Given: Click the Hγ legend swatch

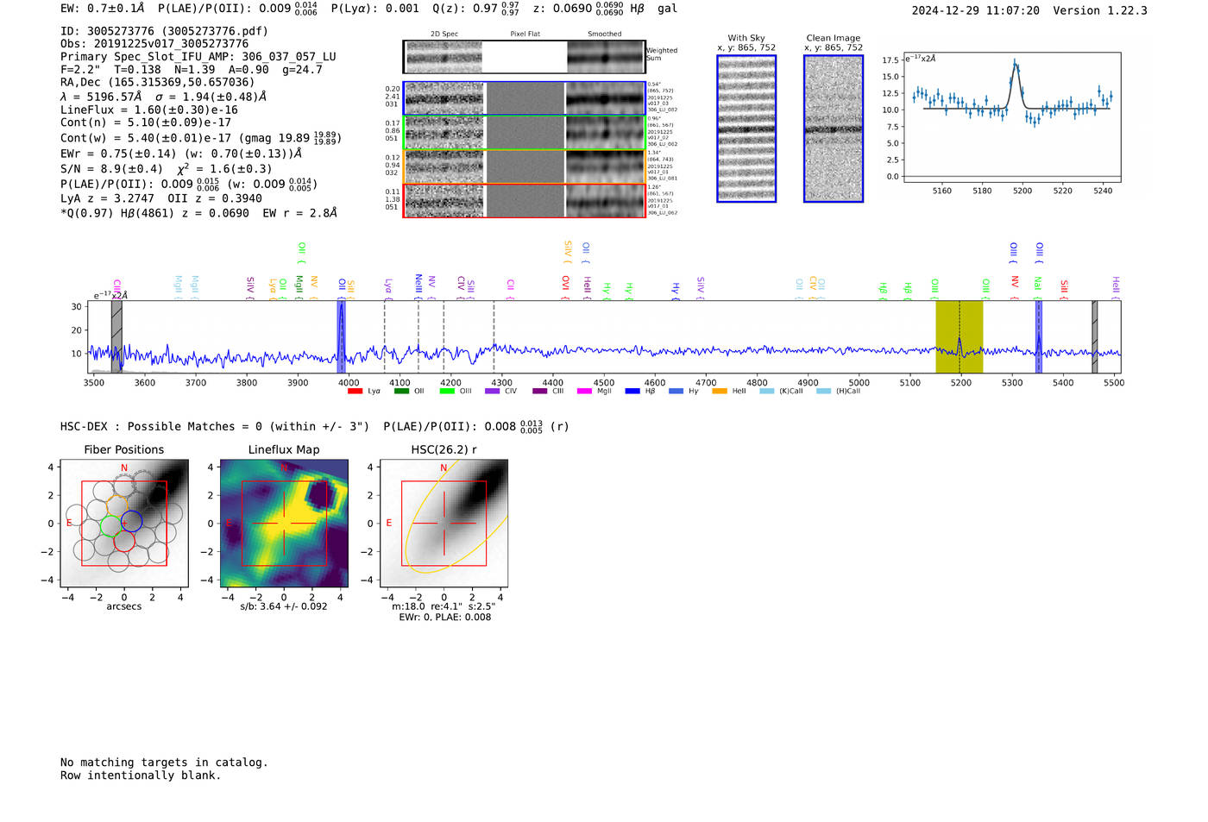Looking at the screenshot, I should 676,392.
